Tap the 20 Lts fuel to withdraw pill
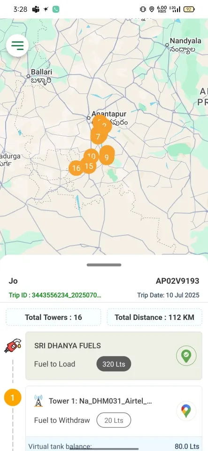 pyautogui.click(x=114, y=420)
